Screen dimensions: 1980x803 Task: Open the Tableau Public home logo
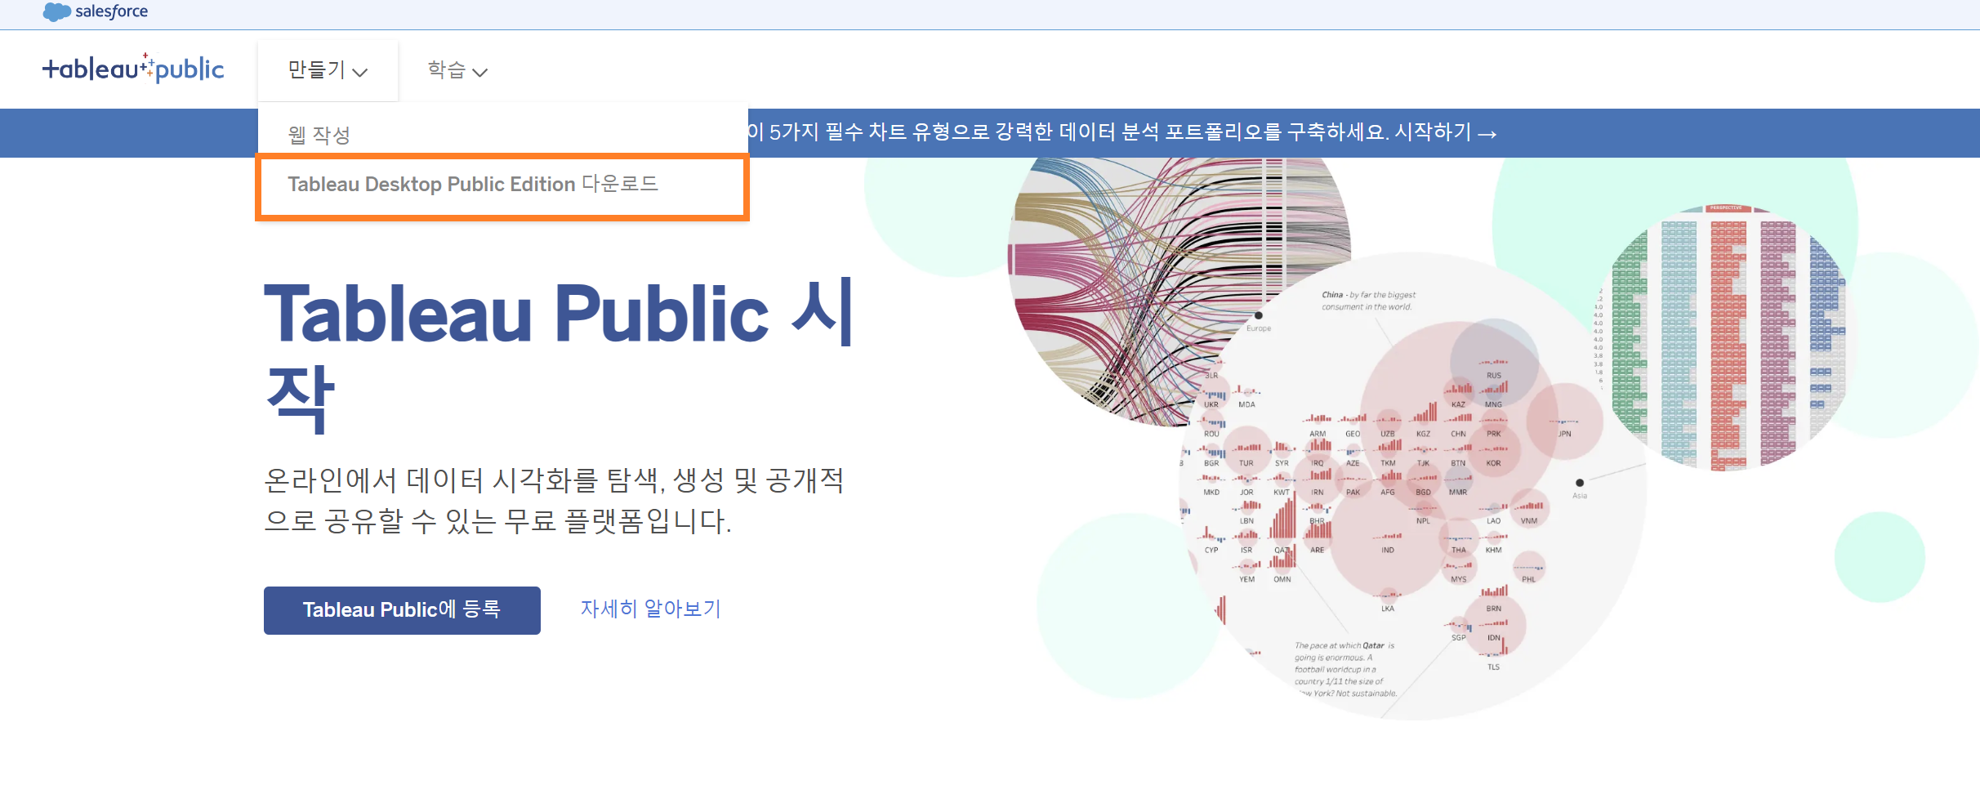tap(133, 69)
